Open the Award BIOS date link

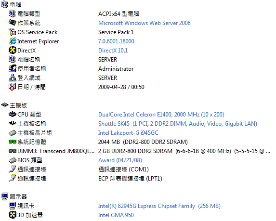coord(120,160)
